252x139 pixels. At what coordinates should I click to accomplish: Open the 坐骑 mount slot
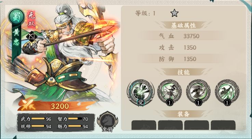[x=107, y=121]
